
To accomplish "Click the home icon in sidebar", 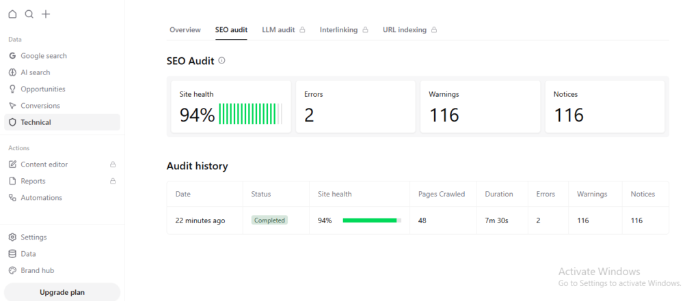I will pyautogui.click(x=12, y=14).
